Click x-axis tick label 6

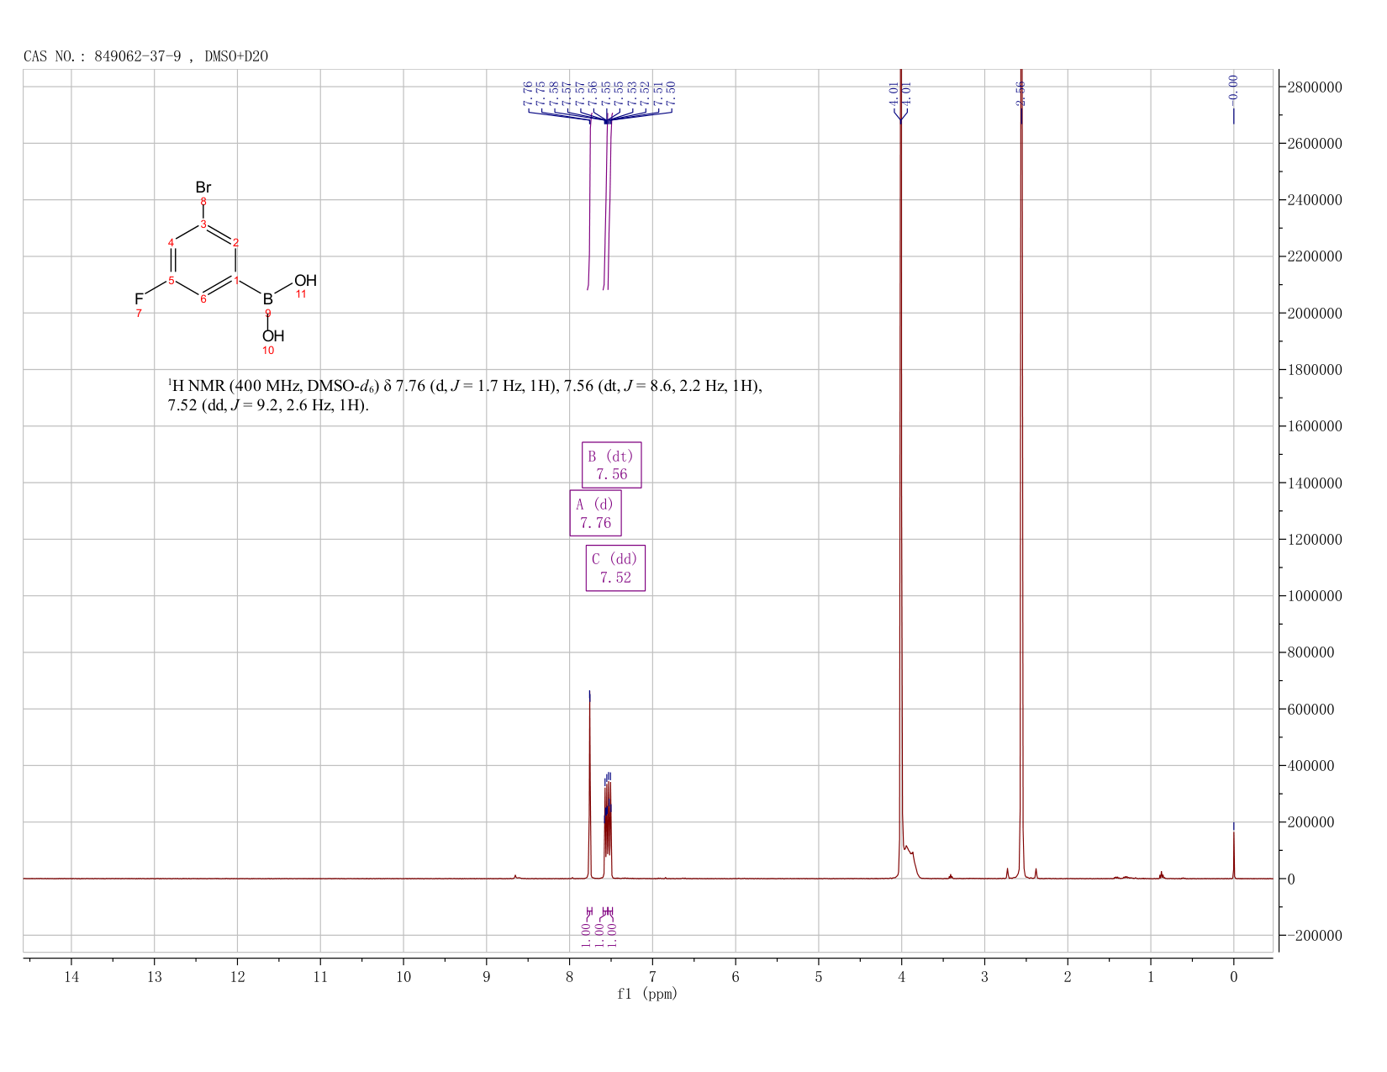coord(736,976)
